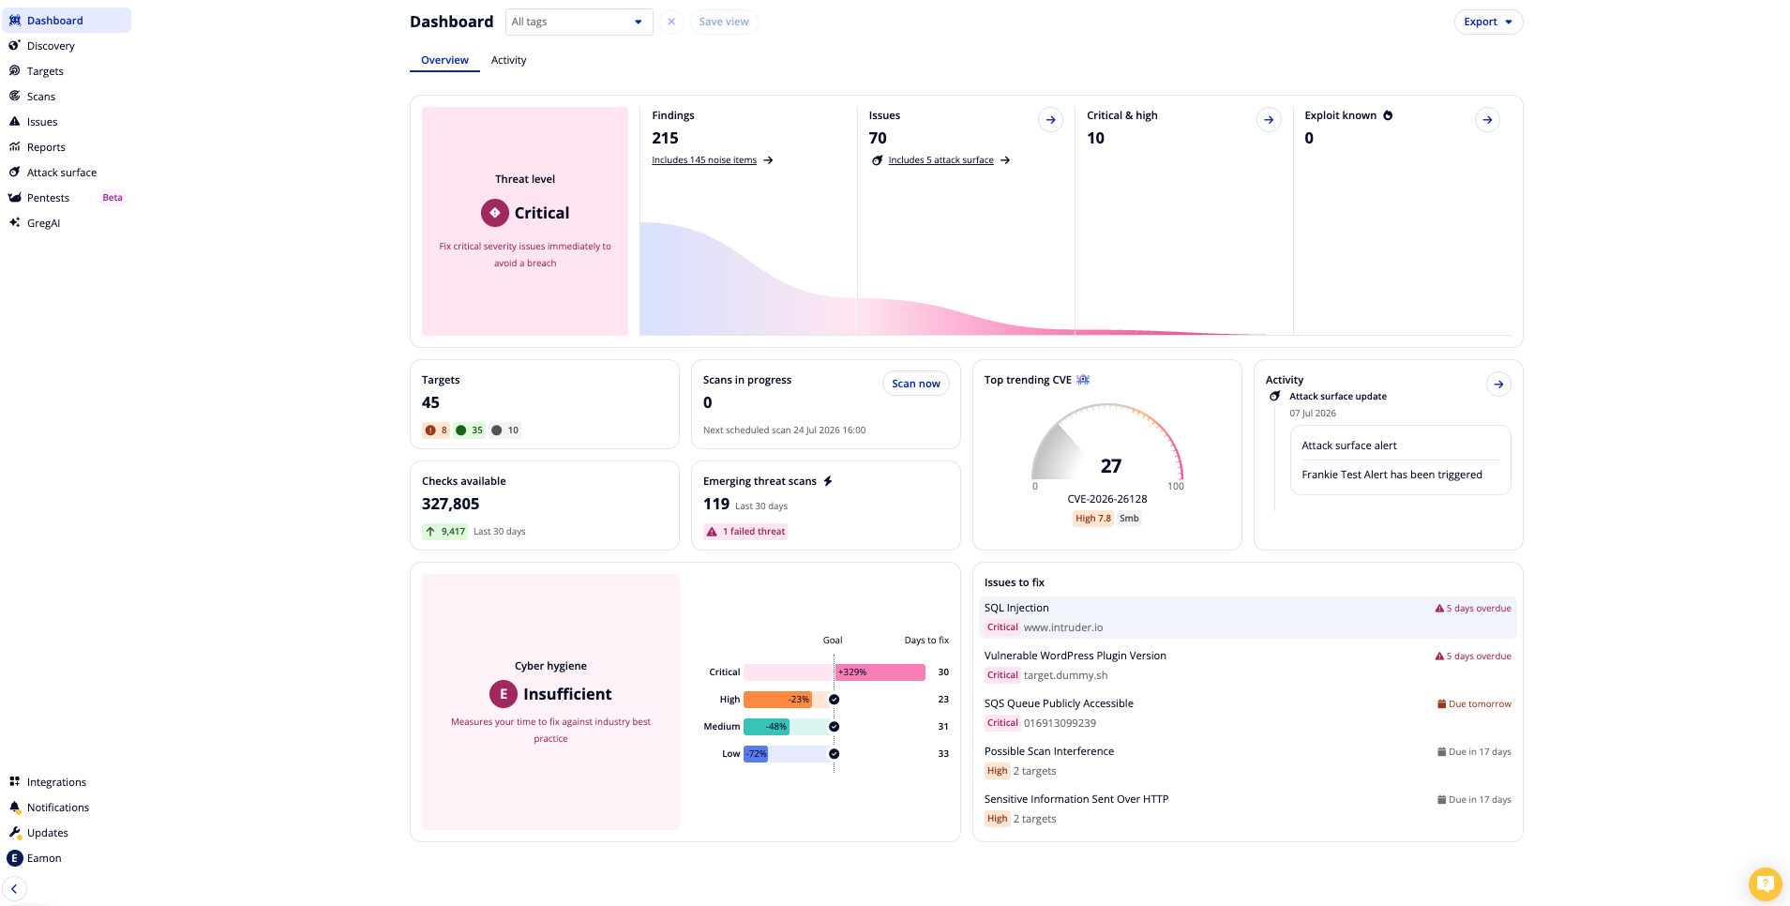Open Discovery in the sidebar

(51, 46)
